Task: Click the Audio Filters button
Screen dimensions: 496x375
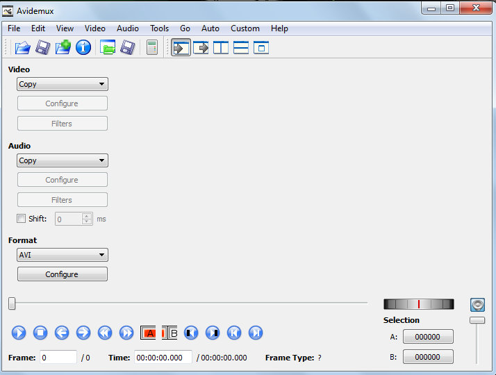Action: click(63, 200)
